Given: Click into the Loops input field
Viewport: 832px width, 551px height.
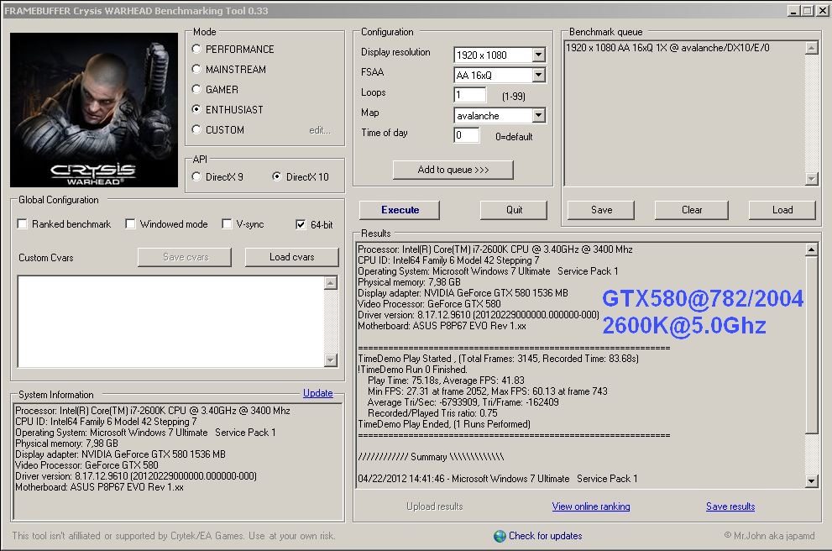Looking at the screenshot, I should [x=469, y=95].
